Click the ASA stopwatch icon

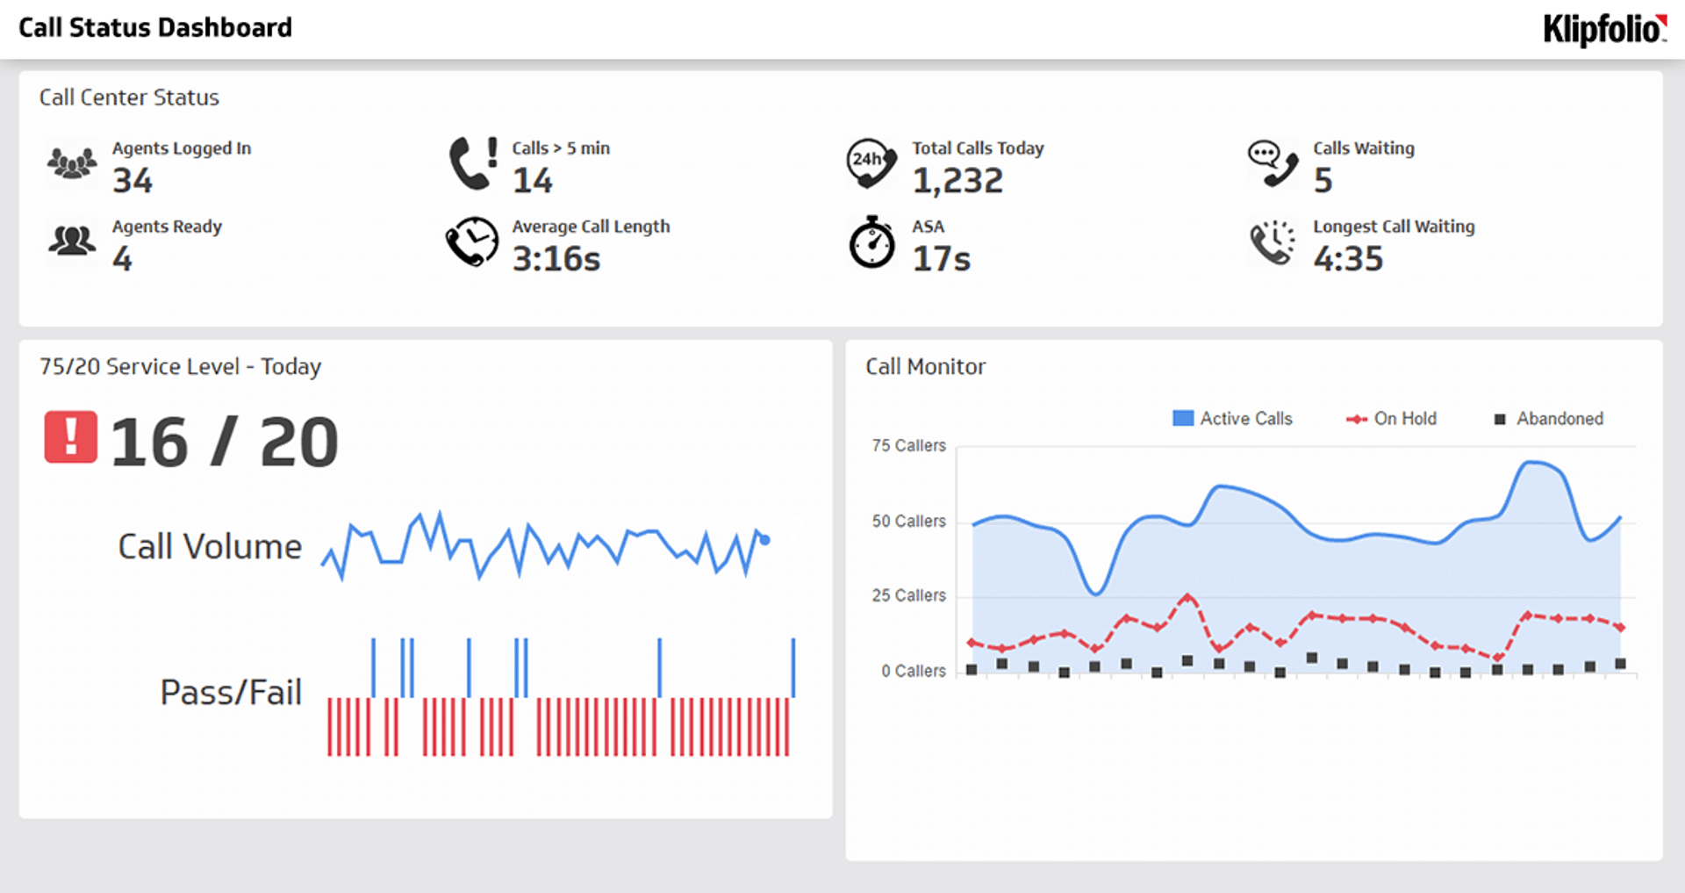click(870, 243)
